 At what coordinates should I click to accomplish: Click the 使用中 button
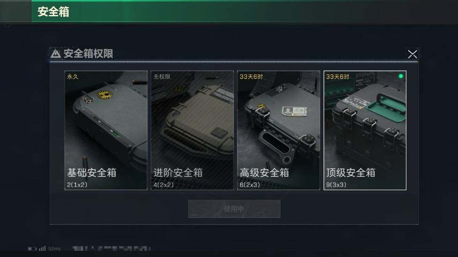coord(234,209)
